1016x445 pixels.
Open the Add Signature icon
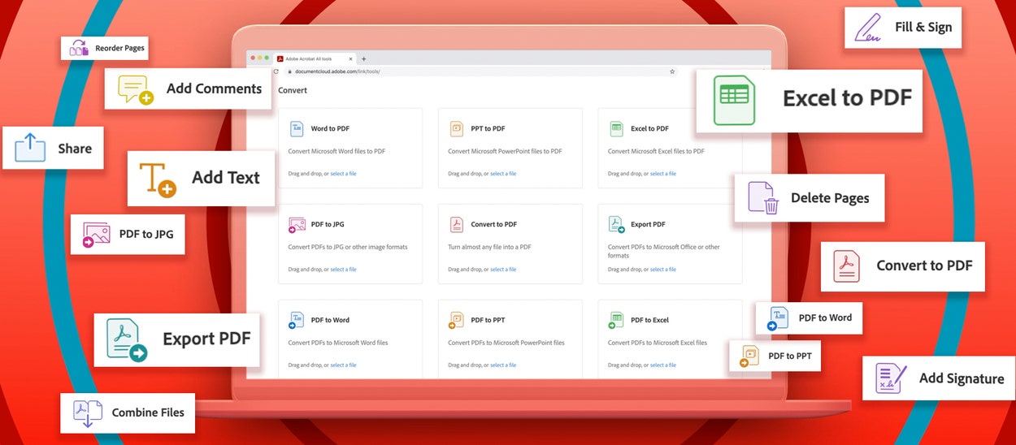pos(890,378)
